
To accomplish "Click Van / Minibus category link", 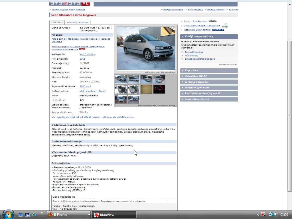I will (87, 54).
